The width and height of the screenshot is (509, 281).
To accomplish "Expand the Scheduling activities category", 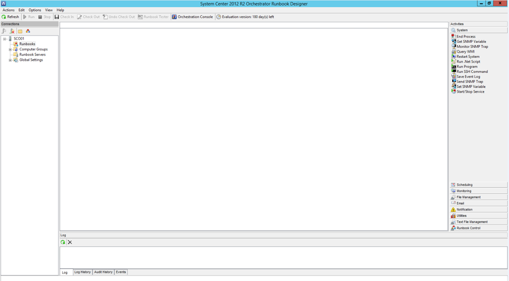I will pyautogui.click(x=464, y=185).
